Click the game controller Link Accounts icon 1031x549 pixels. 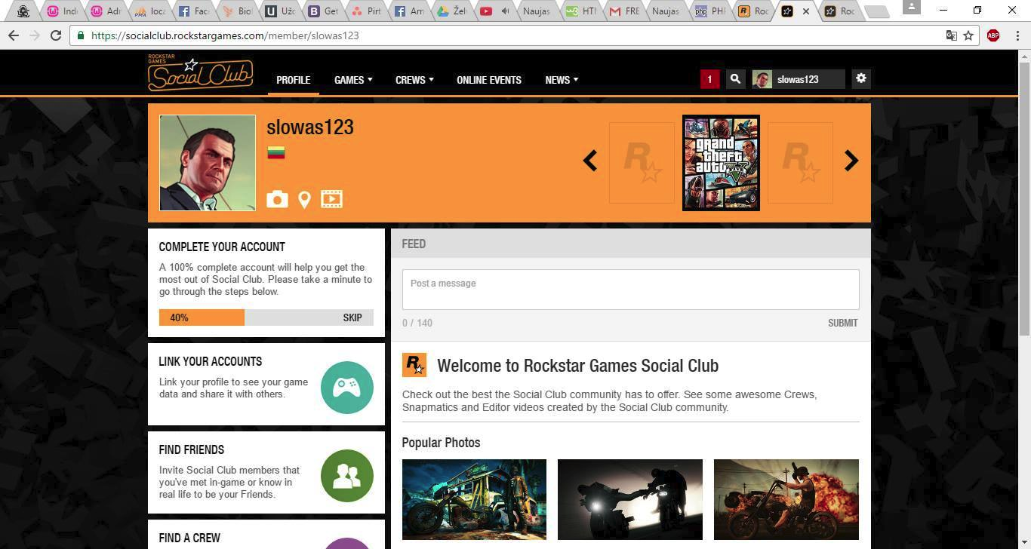tap(347, 388)
